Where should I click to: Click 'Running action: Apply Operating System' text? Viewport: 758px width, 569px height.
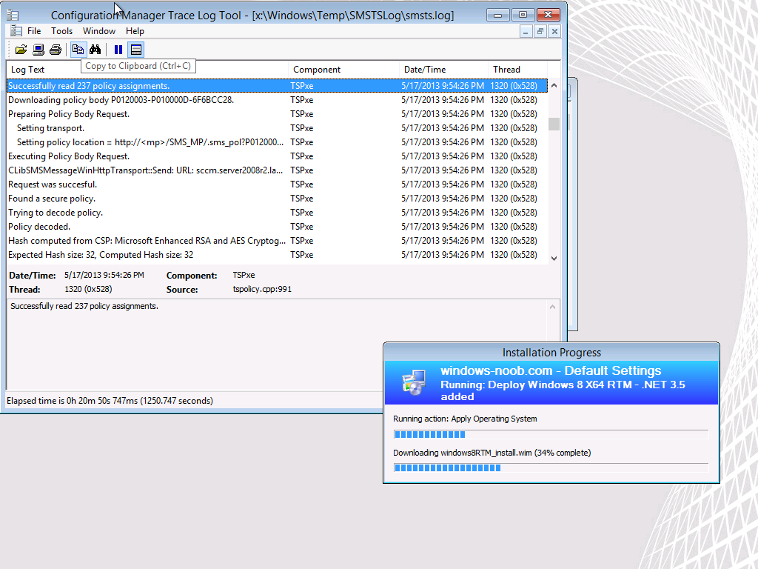[x=465, y=419]
